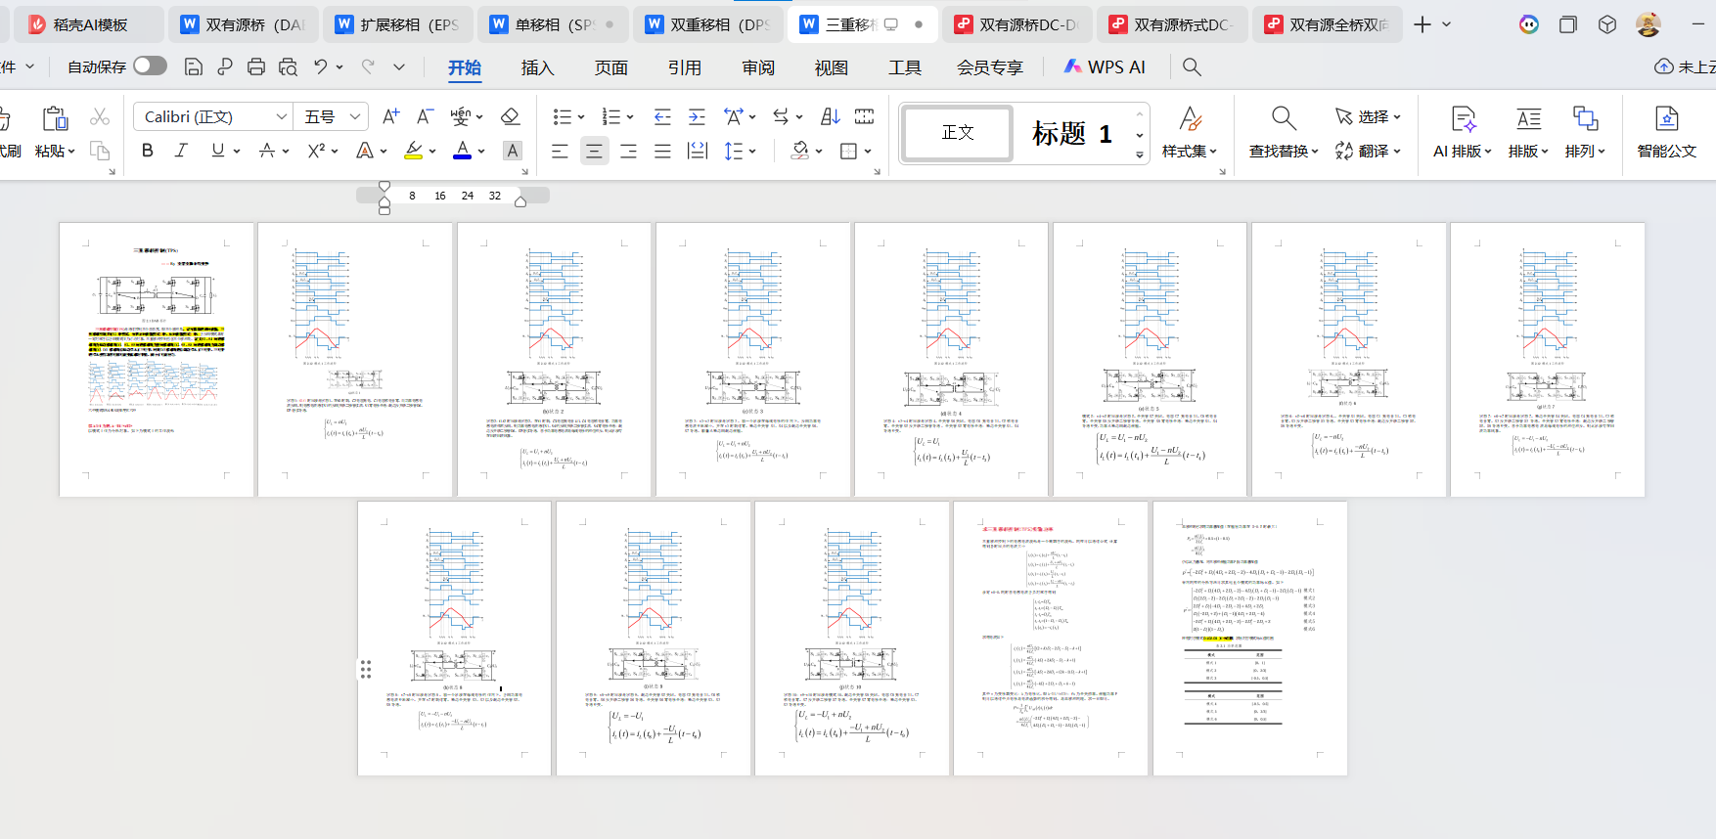Open the font size 五号 dropdown
The image size is (1716, 839).
355,116
